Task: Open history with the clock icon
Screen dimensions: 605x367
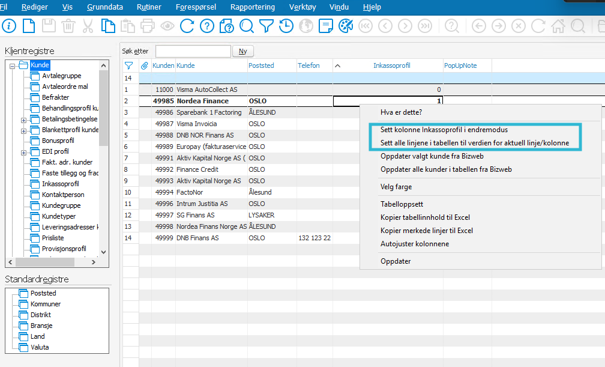Action: tap(286, 26)
